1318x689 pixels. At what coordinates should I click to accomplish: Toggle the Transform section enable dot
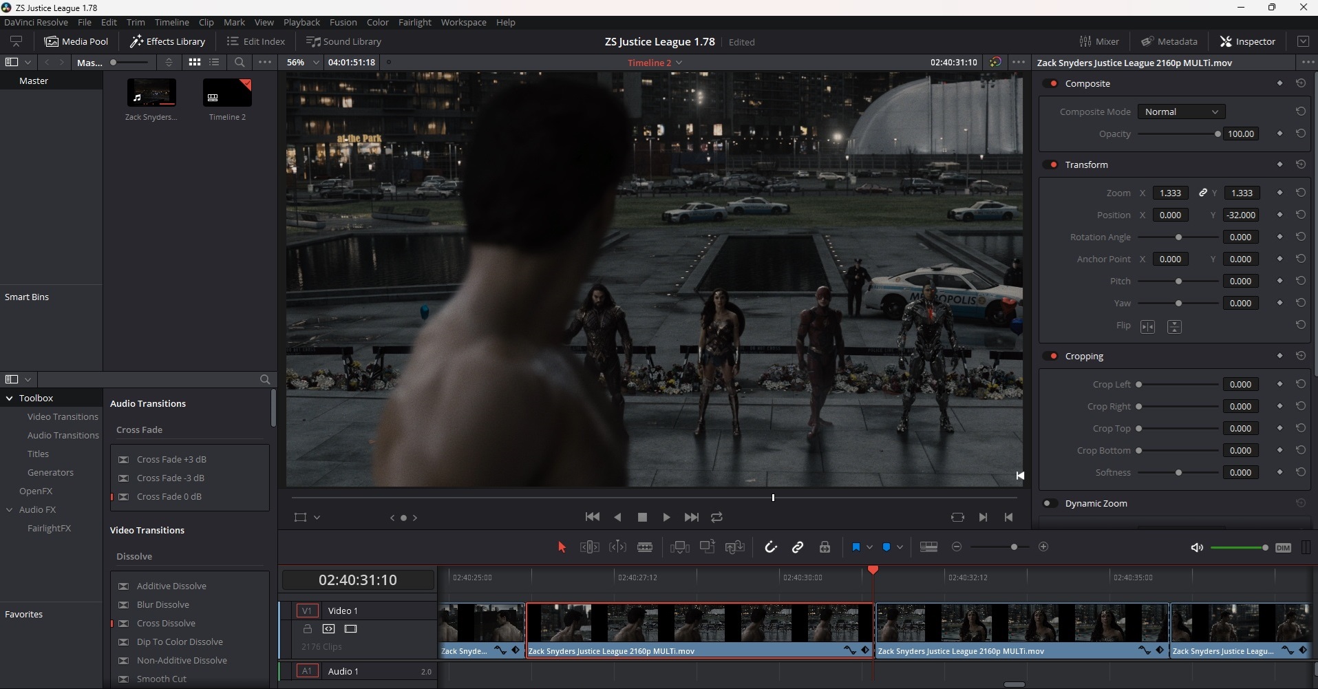click(x=1051, y=165)
